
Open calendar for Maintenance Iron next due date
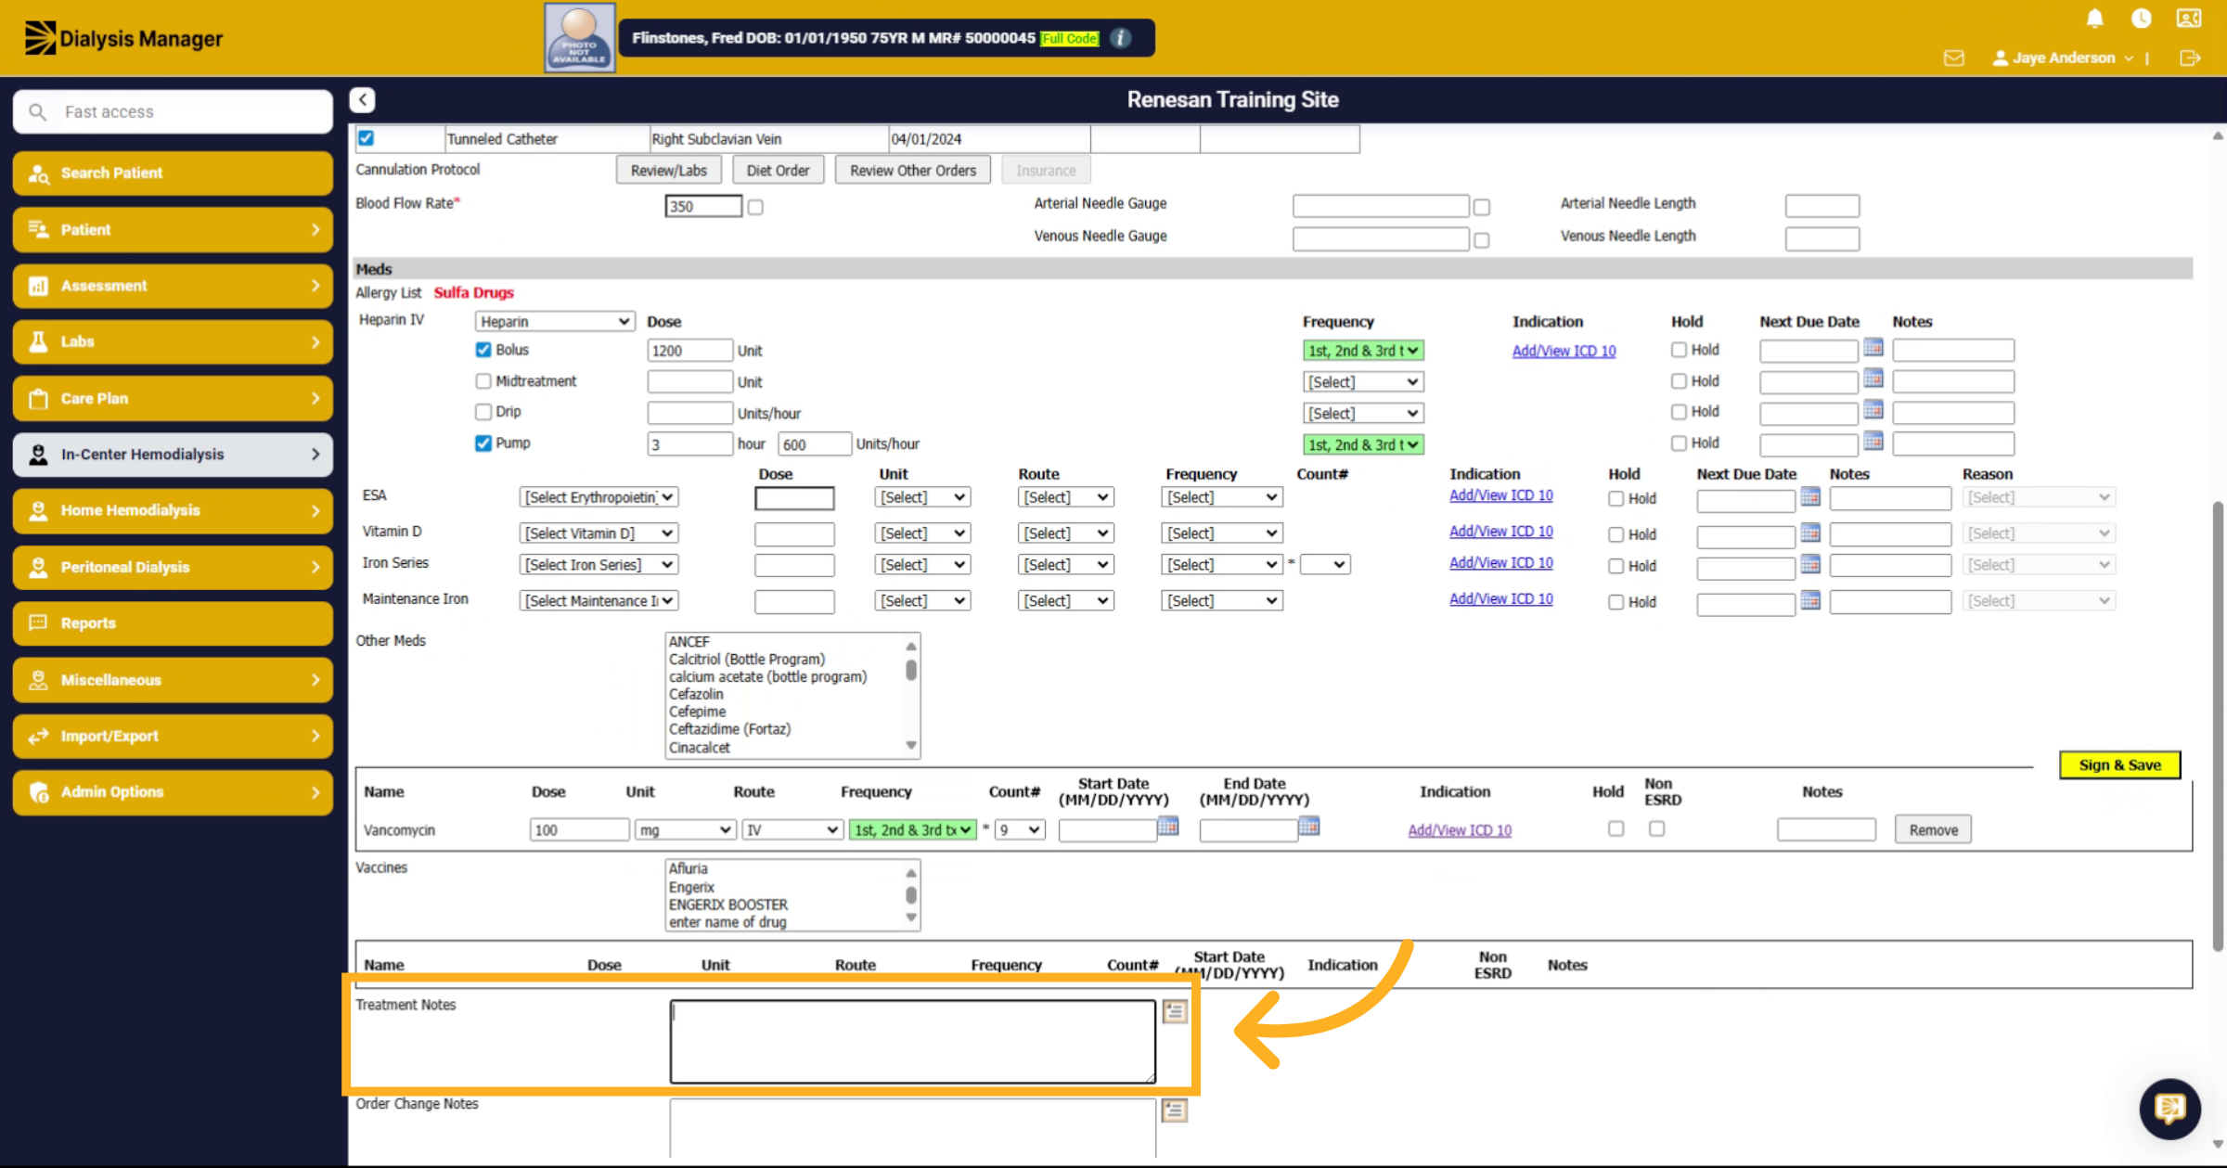pyautogui.click(x=1809, y=600)
